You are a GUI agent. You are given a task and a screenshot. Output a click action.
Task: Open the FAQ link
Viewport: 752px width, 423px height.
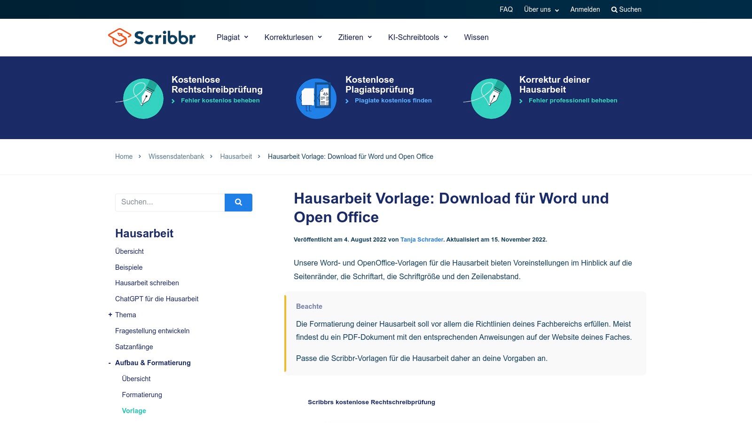506,9
